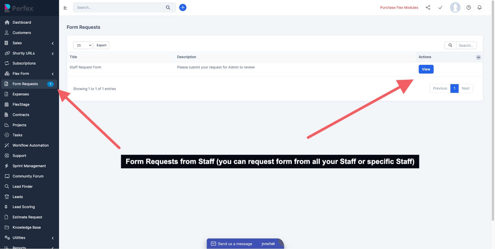
Task: Open the quick create plus icon
Action: [183, 7]
